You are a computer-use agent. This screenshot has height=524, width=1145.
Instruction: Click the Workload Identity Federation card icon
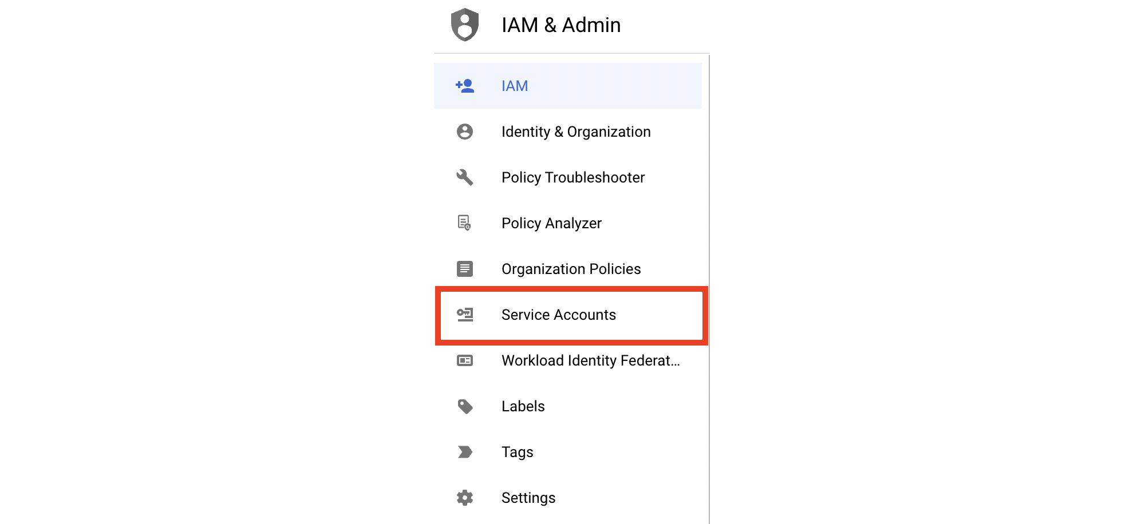tap(465, 360)
